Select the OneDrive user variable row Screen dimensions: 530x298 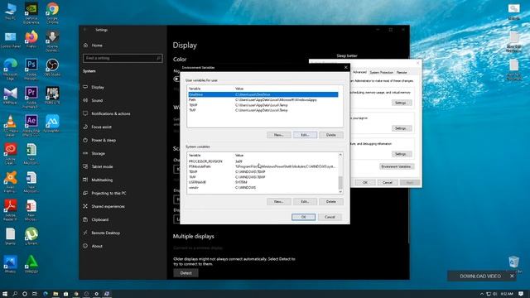click(x=263, y=94)
